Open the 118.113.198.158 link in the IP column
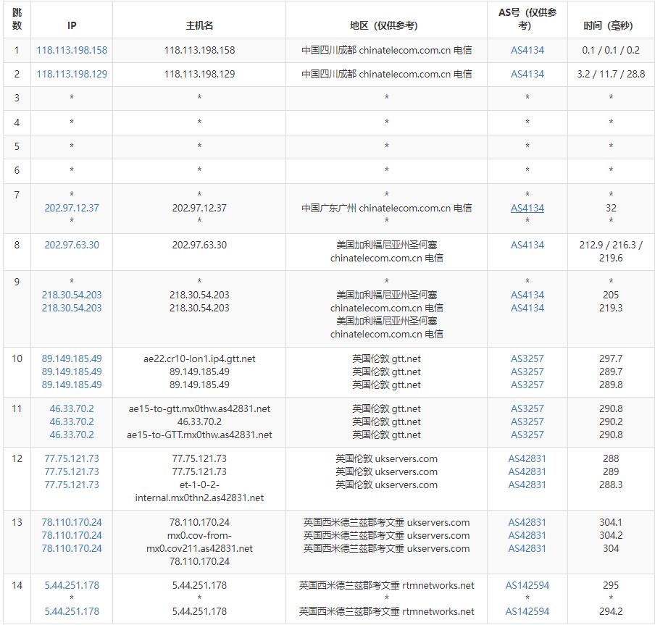655x625 pixels. point(72,50)
